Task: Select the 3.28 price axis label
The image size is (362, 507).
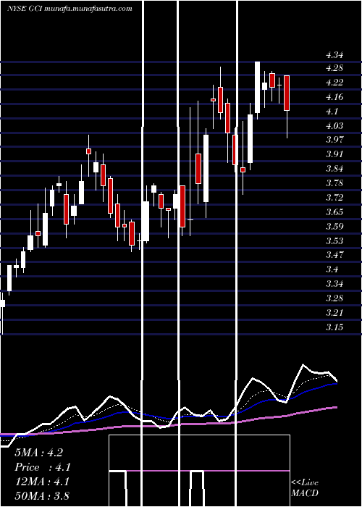Action: point(334,298)
